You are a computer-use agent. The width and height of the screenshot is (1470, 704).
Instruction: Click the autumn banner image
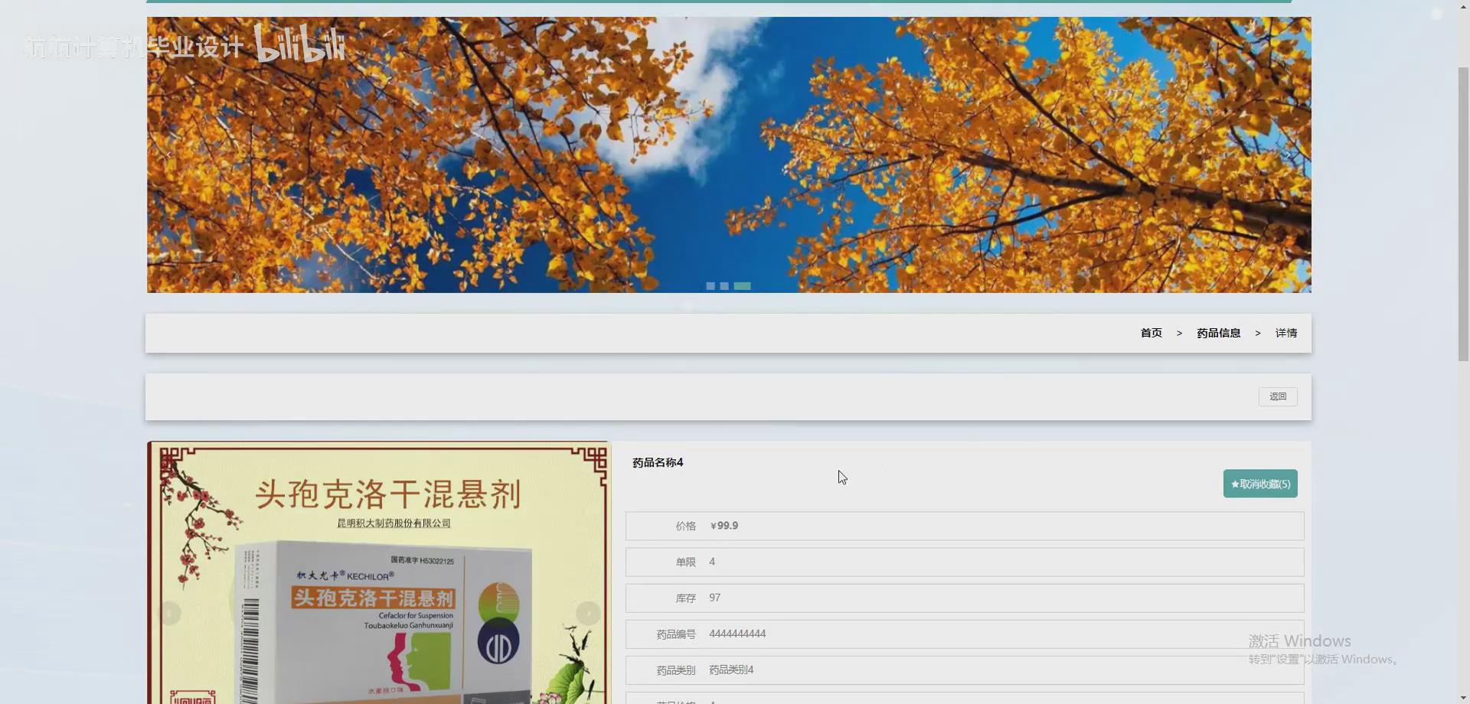(x=727, y=153)
